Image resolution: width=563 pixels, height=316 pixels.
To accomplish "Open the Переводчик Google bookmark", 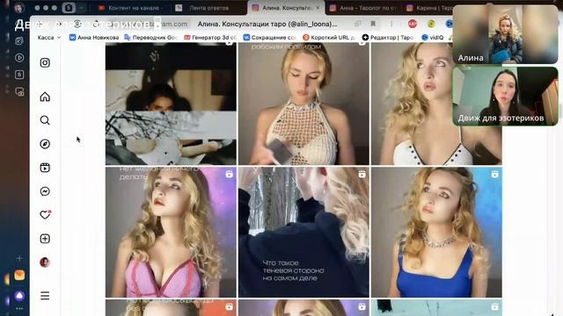I will tap(150, 37).
